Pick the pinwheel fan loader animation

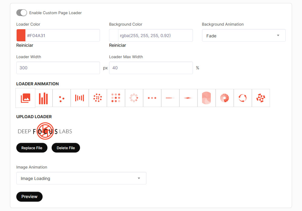click(261, 98)
